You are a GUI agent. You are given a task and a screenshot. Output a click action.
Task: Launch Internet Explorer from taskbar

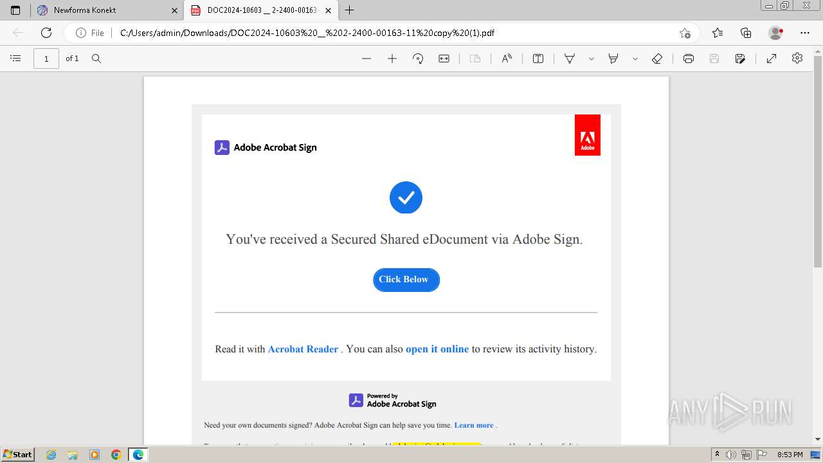(x=51, y=455)
